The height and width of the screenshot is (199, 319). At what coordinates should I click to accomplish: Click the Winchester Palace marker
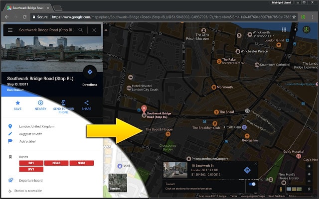coord(238,51)
